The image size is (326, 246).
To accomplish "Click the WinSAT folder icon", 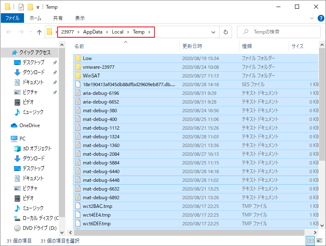I will (x=78, y=76).
